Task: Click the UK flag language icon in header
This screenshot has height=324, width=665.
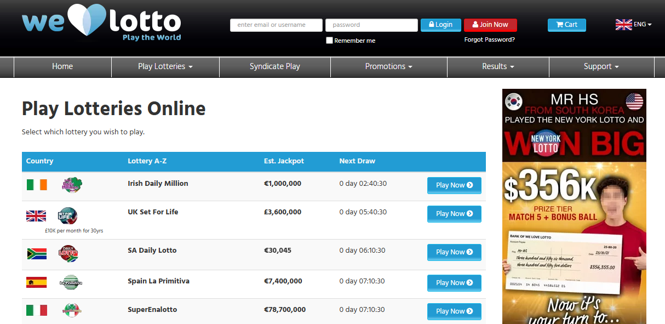Action: (623, 24)
